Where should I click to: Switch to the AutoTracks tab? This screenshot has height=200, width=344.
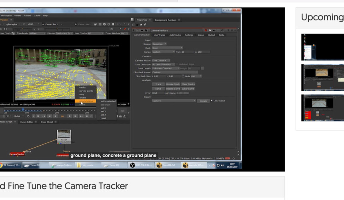tap(175, 35)
